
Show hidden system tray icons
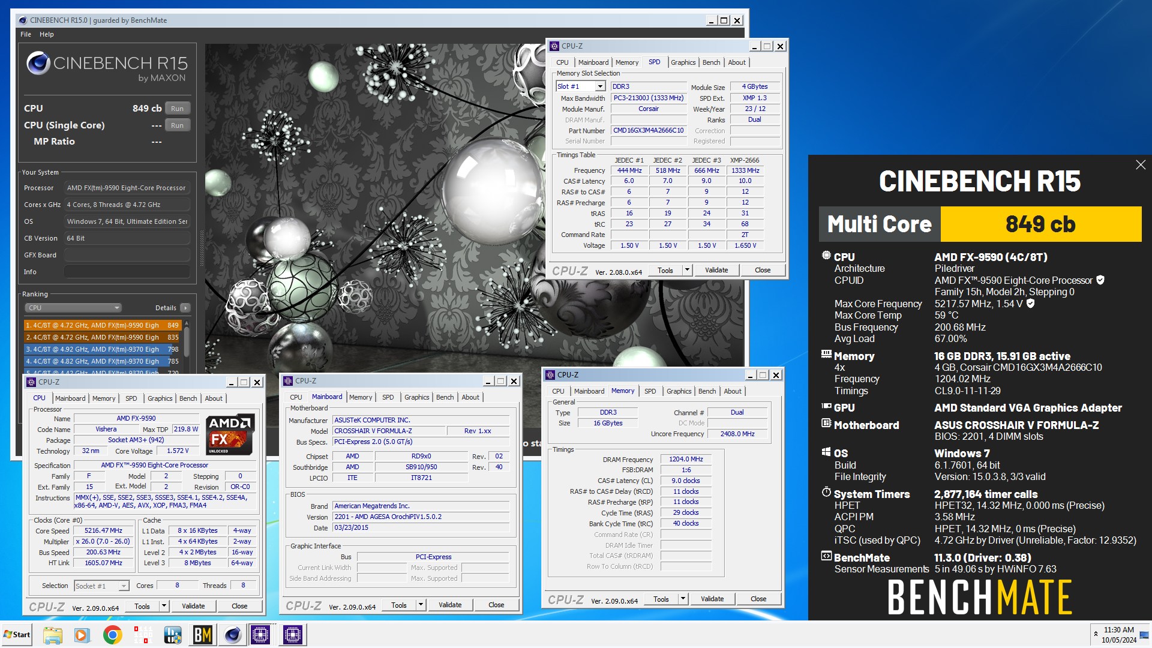click(x=1096, y=634)
